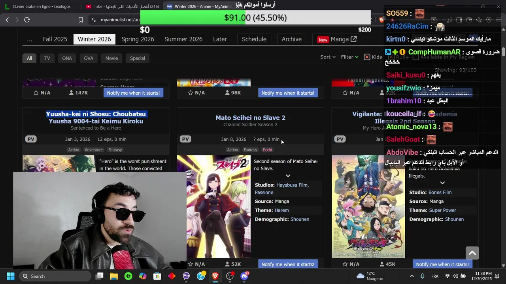
Task: Expand the Vigilante Illegals synopsis chevron
Action: tap(442, 183)
